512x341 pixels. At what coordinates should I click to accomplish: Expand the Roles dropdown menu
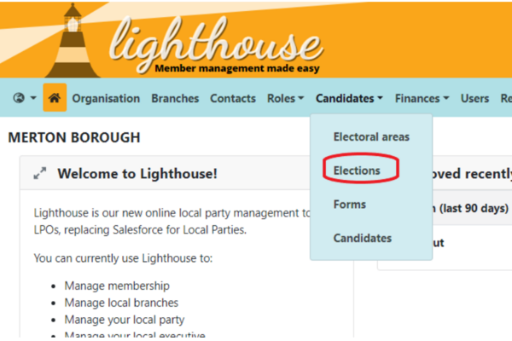coord(285,98)
